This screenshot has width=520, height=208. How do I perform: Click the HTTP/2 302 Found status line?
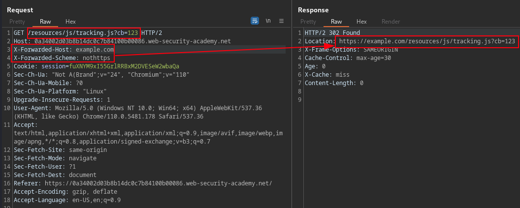click(332, 33)
